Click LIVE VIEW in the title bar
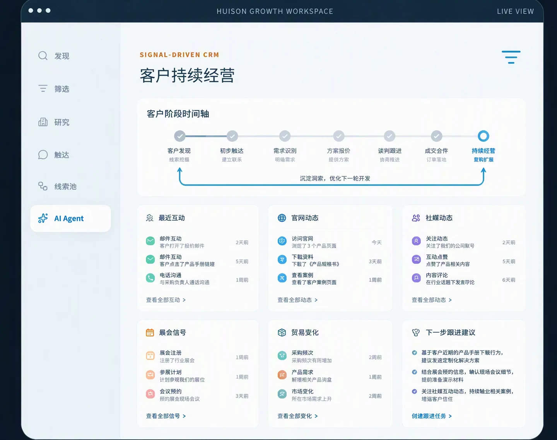557x440 pixels. click(x=515, y=12)
